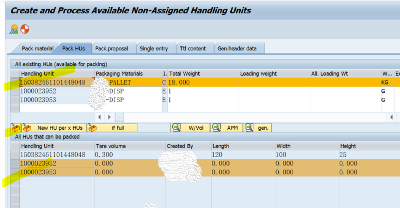Image resolution: width=400 pixels, height=208 pixels.
Task: Click Created By column header
Action: 188,146
